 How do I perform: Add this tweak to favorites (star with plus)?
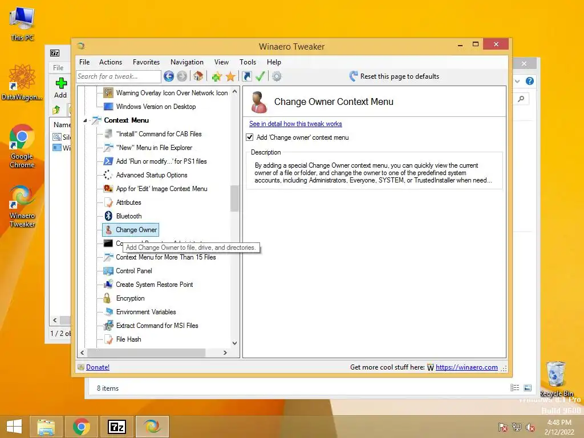click(217, 77)
